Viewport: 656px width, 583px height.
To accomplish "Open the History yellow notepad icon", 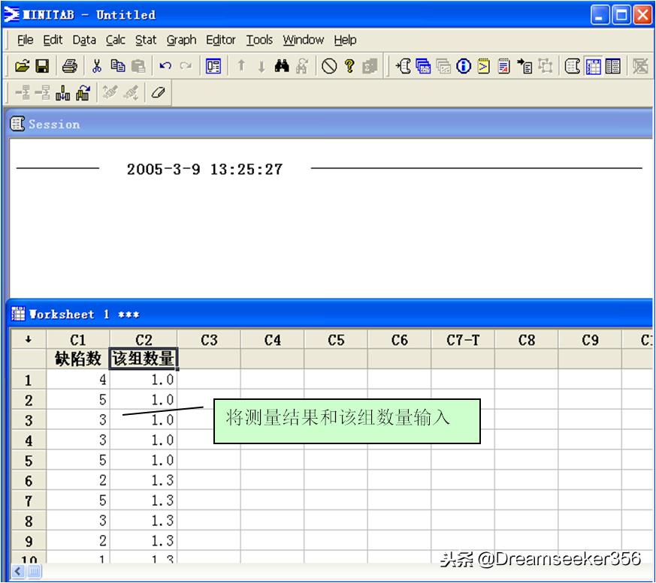I will (484, 66).
